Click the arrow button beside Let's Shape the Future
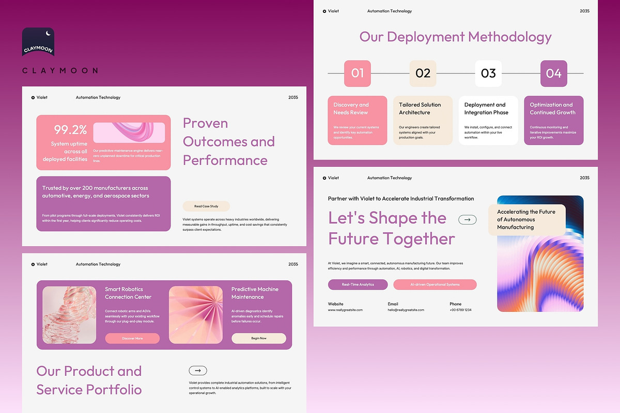This screenshot has width=620, height=413. pos(468,220)
